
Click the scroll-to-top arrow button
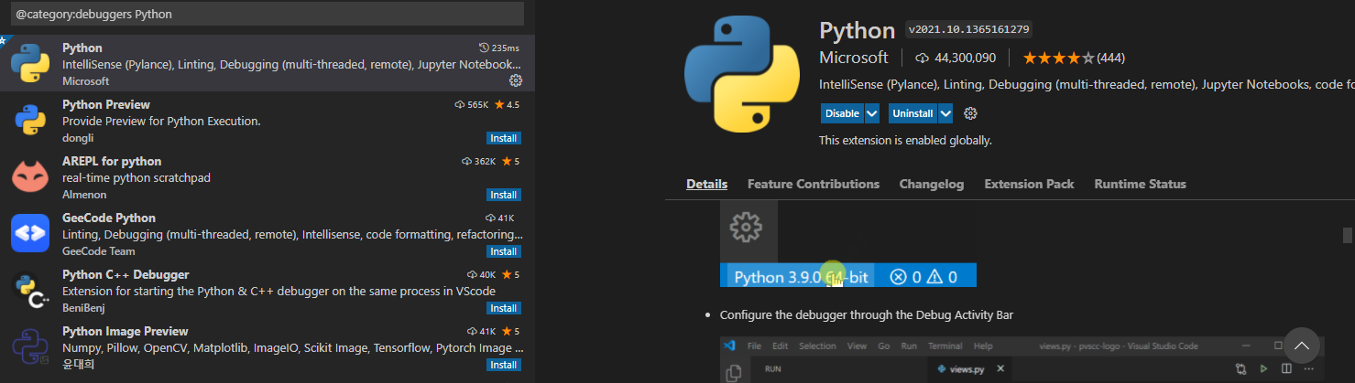(1301, 346)
